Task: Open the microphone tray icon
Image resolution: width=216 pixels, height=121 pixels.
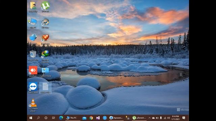Action: click(x=161, y=118)
